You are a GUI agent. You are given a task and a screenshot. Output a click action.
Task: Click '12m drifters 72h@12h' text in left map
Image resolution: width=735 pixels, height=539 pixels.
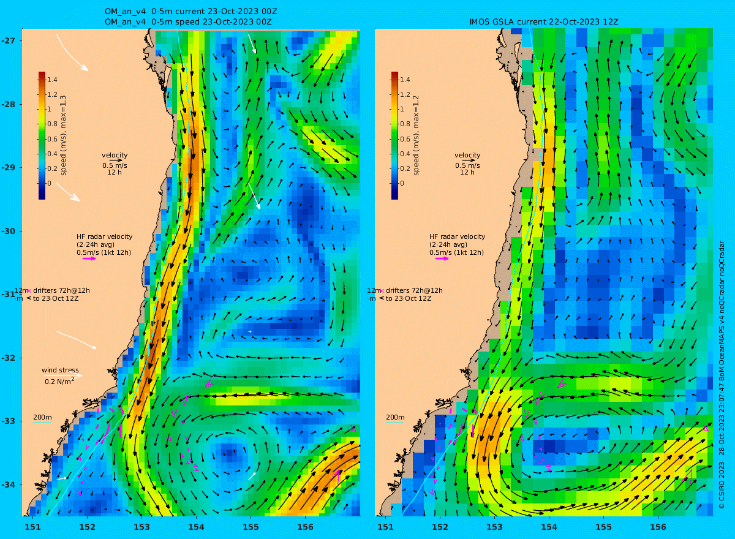[x=52, y=290]
